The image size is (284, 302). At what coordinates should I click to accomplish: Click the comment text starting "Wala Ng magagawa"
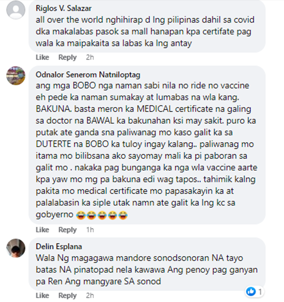coord(147,269)
